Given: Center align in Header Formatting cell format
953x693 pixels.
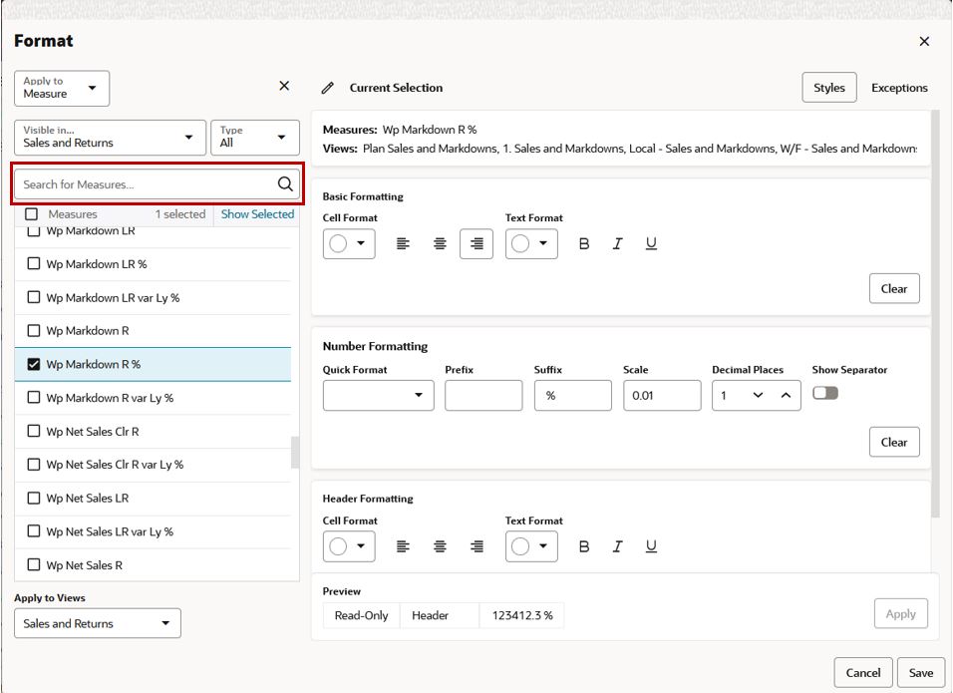Looking at the screenshot, I should (440, 546).
